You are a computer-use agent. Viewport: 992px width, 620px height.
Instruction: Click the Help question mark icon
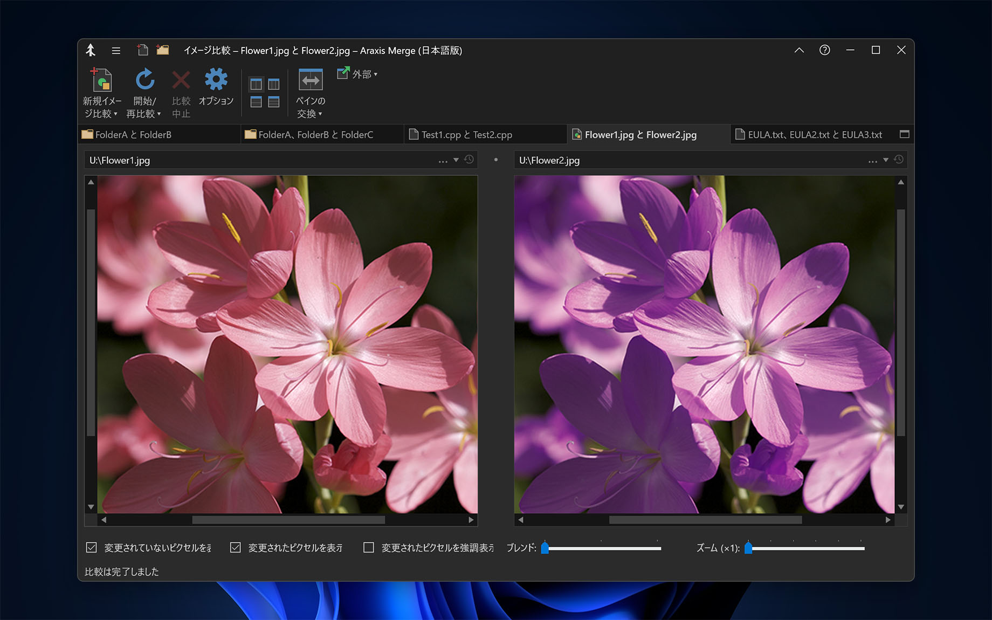click(x=824, y=50)
